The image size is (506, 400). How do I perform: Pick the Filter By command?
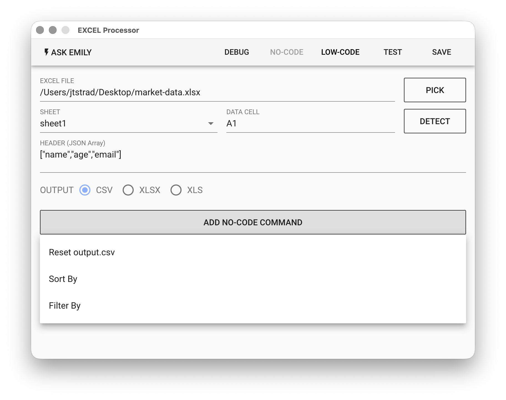coord(65,306)
